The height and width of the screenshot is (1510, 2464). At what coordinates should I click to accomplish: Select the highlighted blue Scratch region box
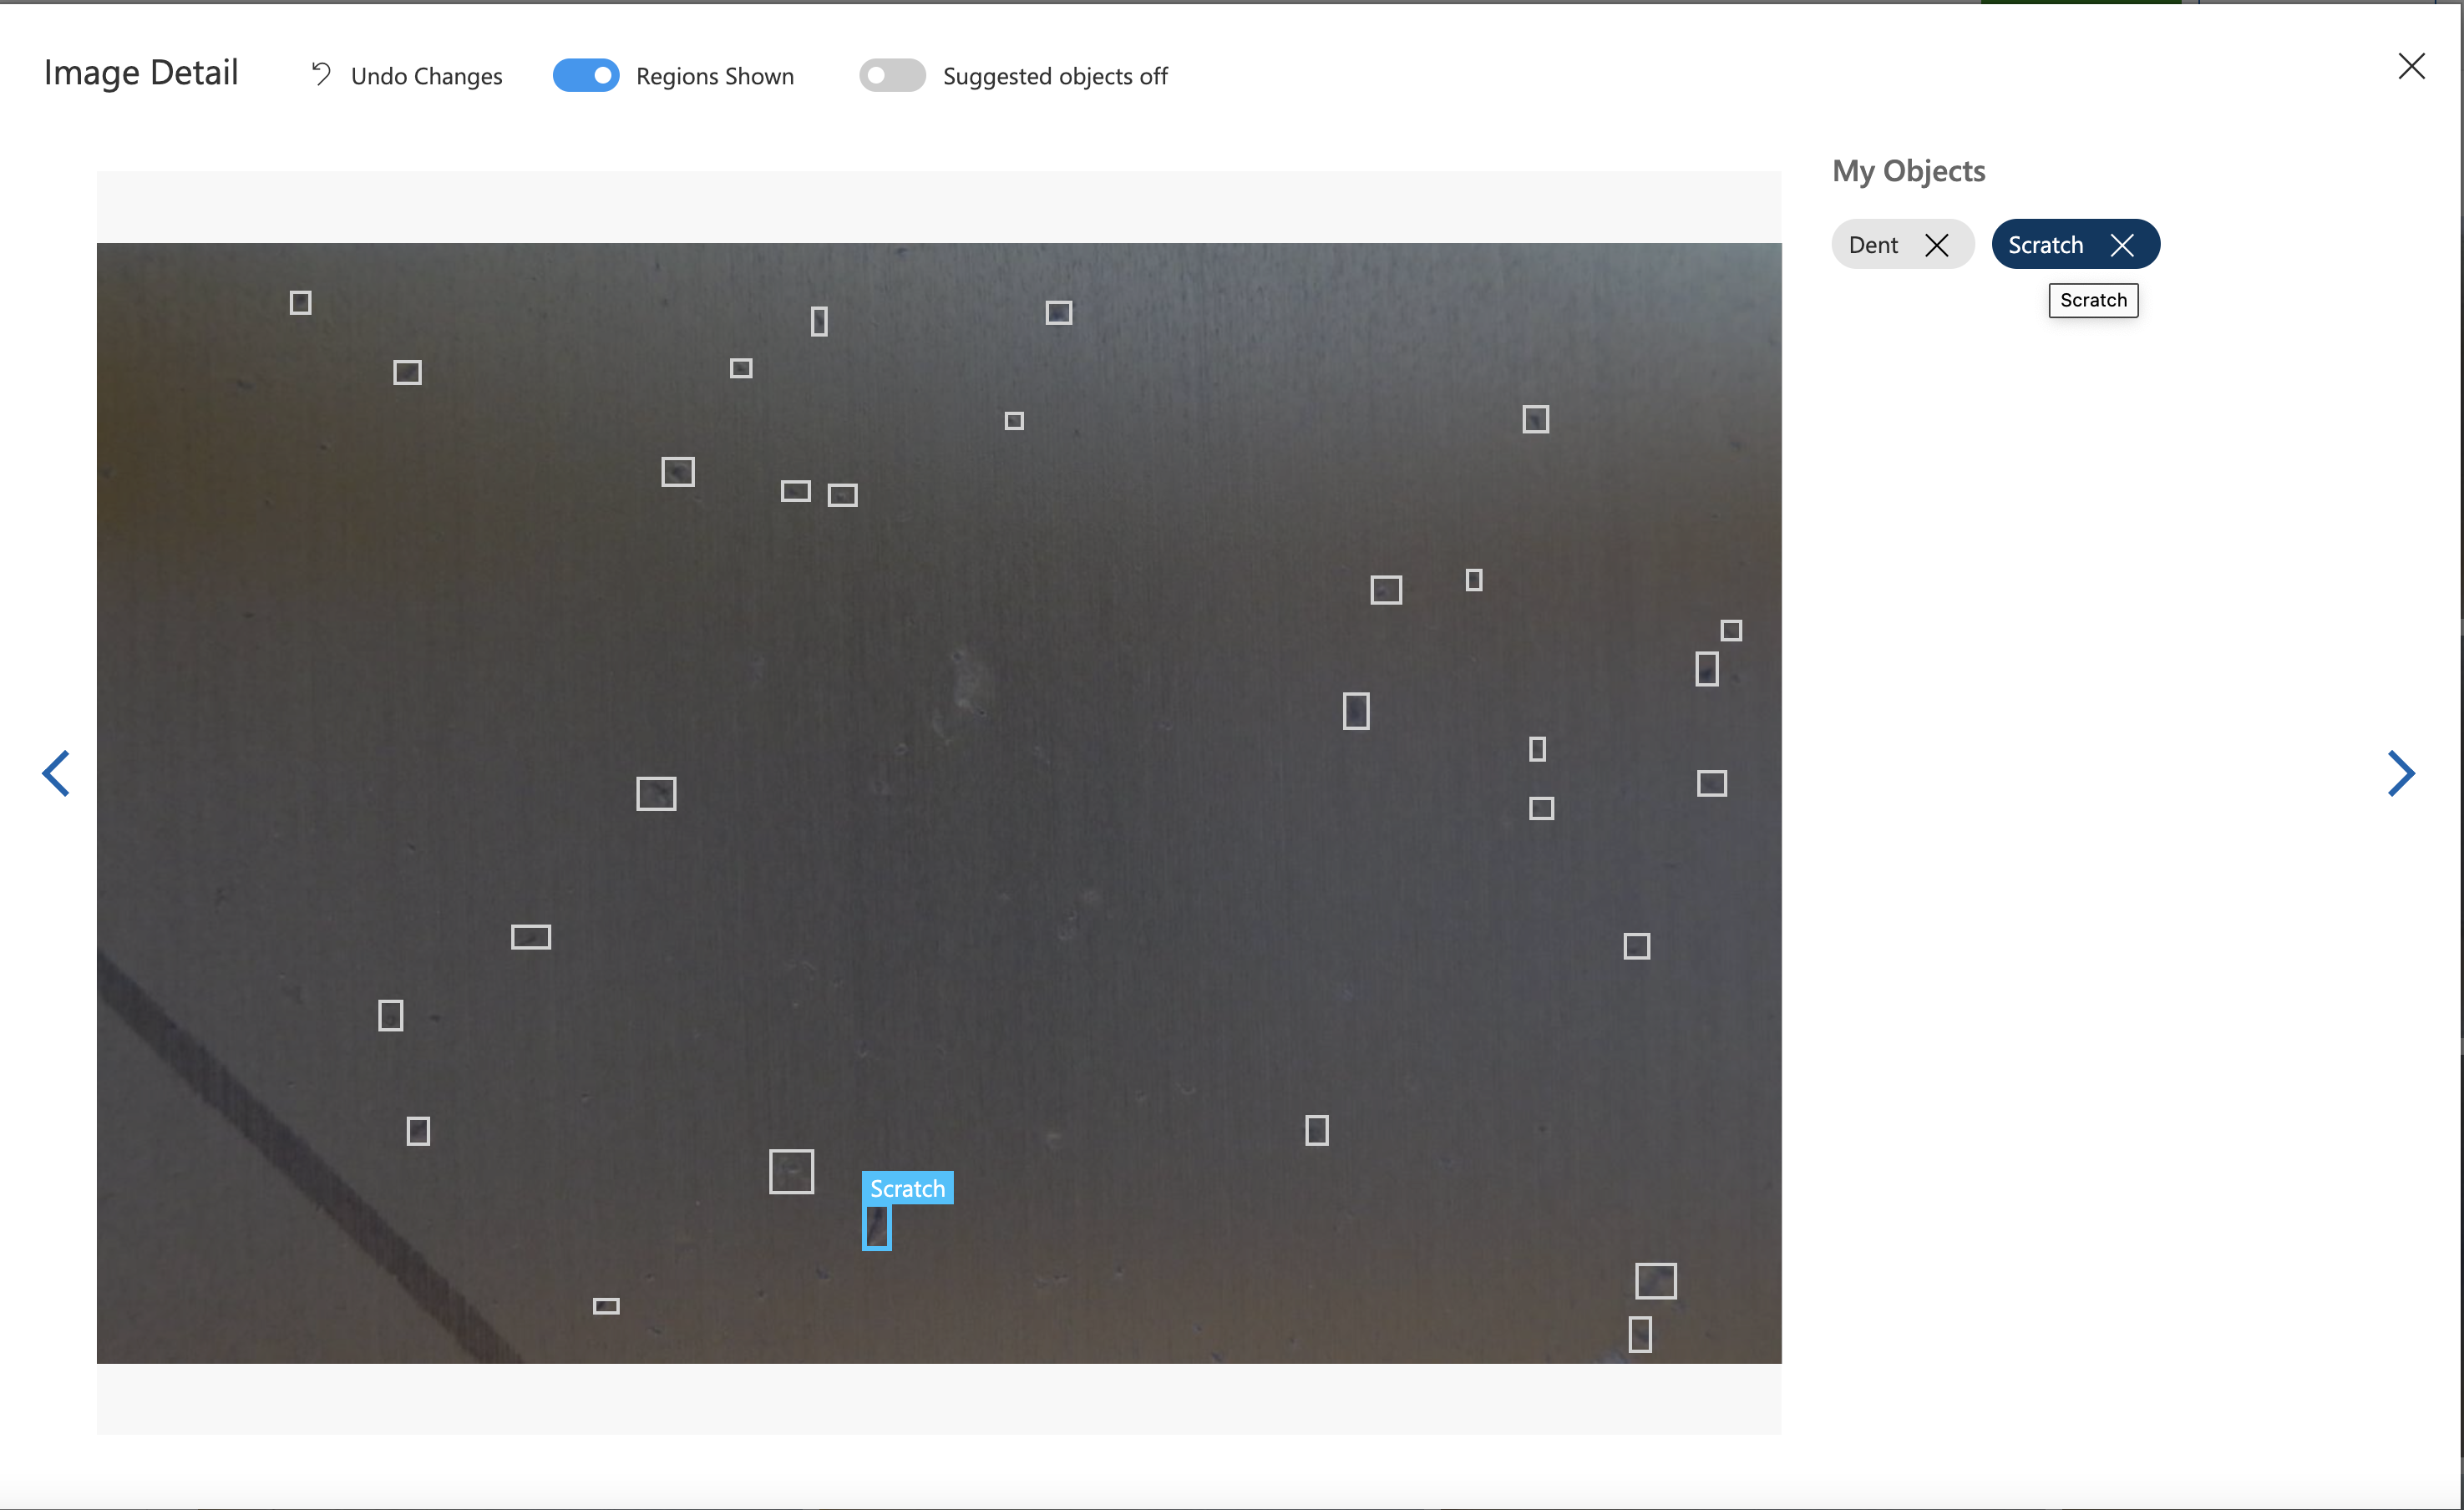(x=877, y=1227)
